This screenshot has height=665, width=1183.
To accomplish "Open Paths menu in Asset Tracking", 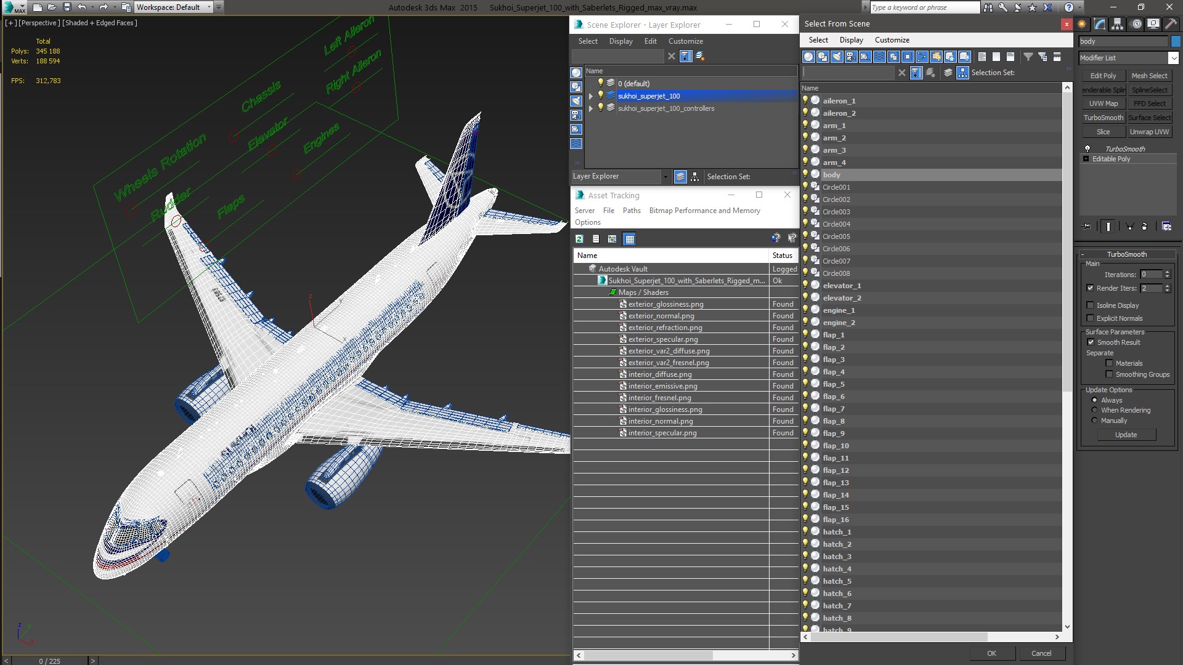I will [632, 211].
